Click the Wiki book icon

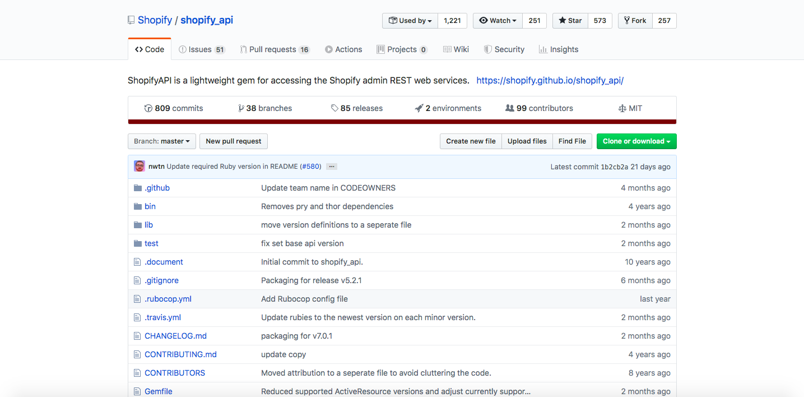point(447,49)
